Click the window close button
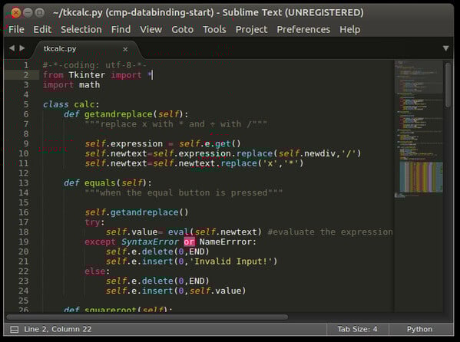Image resolution: width=460 pixels, height=342 pixels. tap(16, 12)
